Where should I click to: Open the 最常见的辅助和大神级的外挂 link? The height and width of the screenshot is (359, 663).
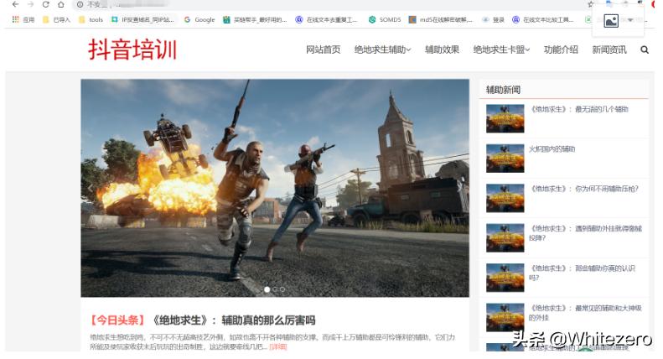[x=585, y=313]
